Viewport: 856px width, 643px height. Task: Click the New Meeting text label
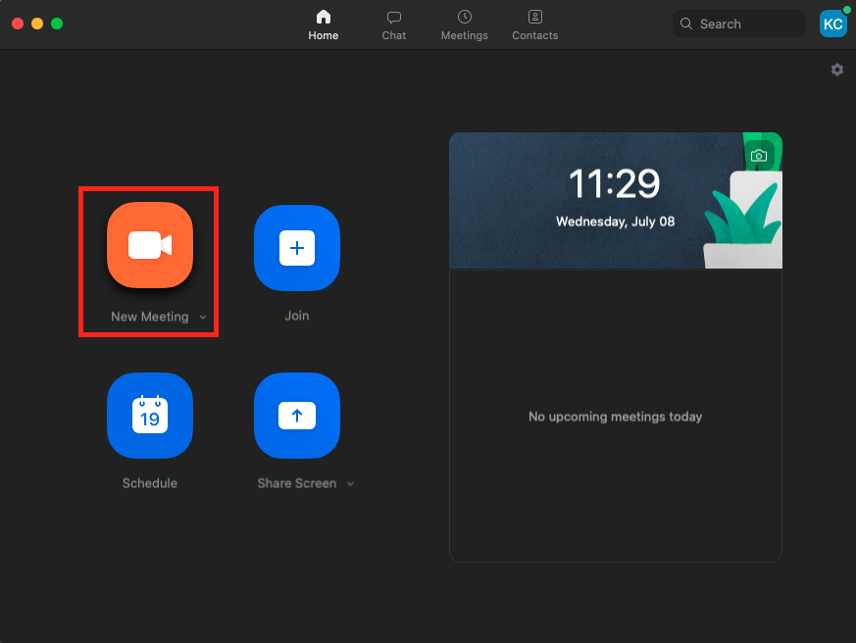[150, 317]
